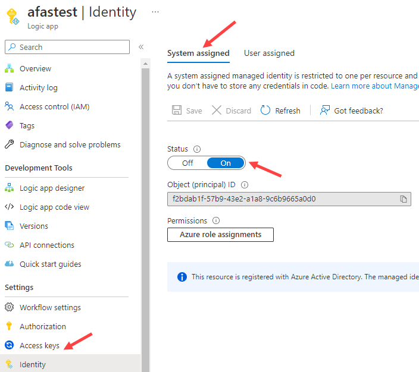Image resolution: width=419 pixels, height=372 pixels.
Task: Click the Overview icon in the sidebar
Action: (x=10, y=68)
